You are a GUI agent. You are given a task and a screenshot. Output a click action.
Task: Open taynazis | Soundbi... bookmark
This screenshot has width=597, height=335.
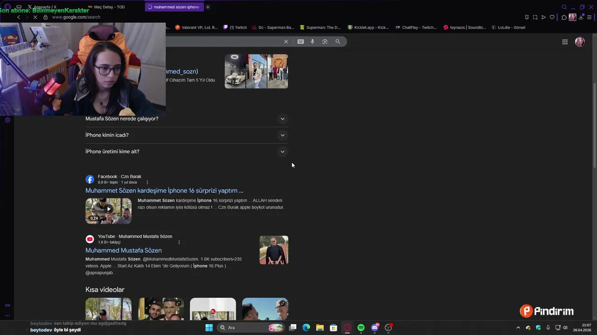pos(465,27)
